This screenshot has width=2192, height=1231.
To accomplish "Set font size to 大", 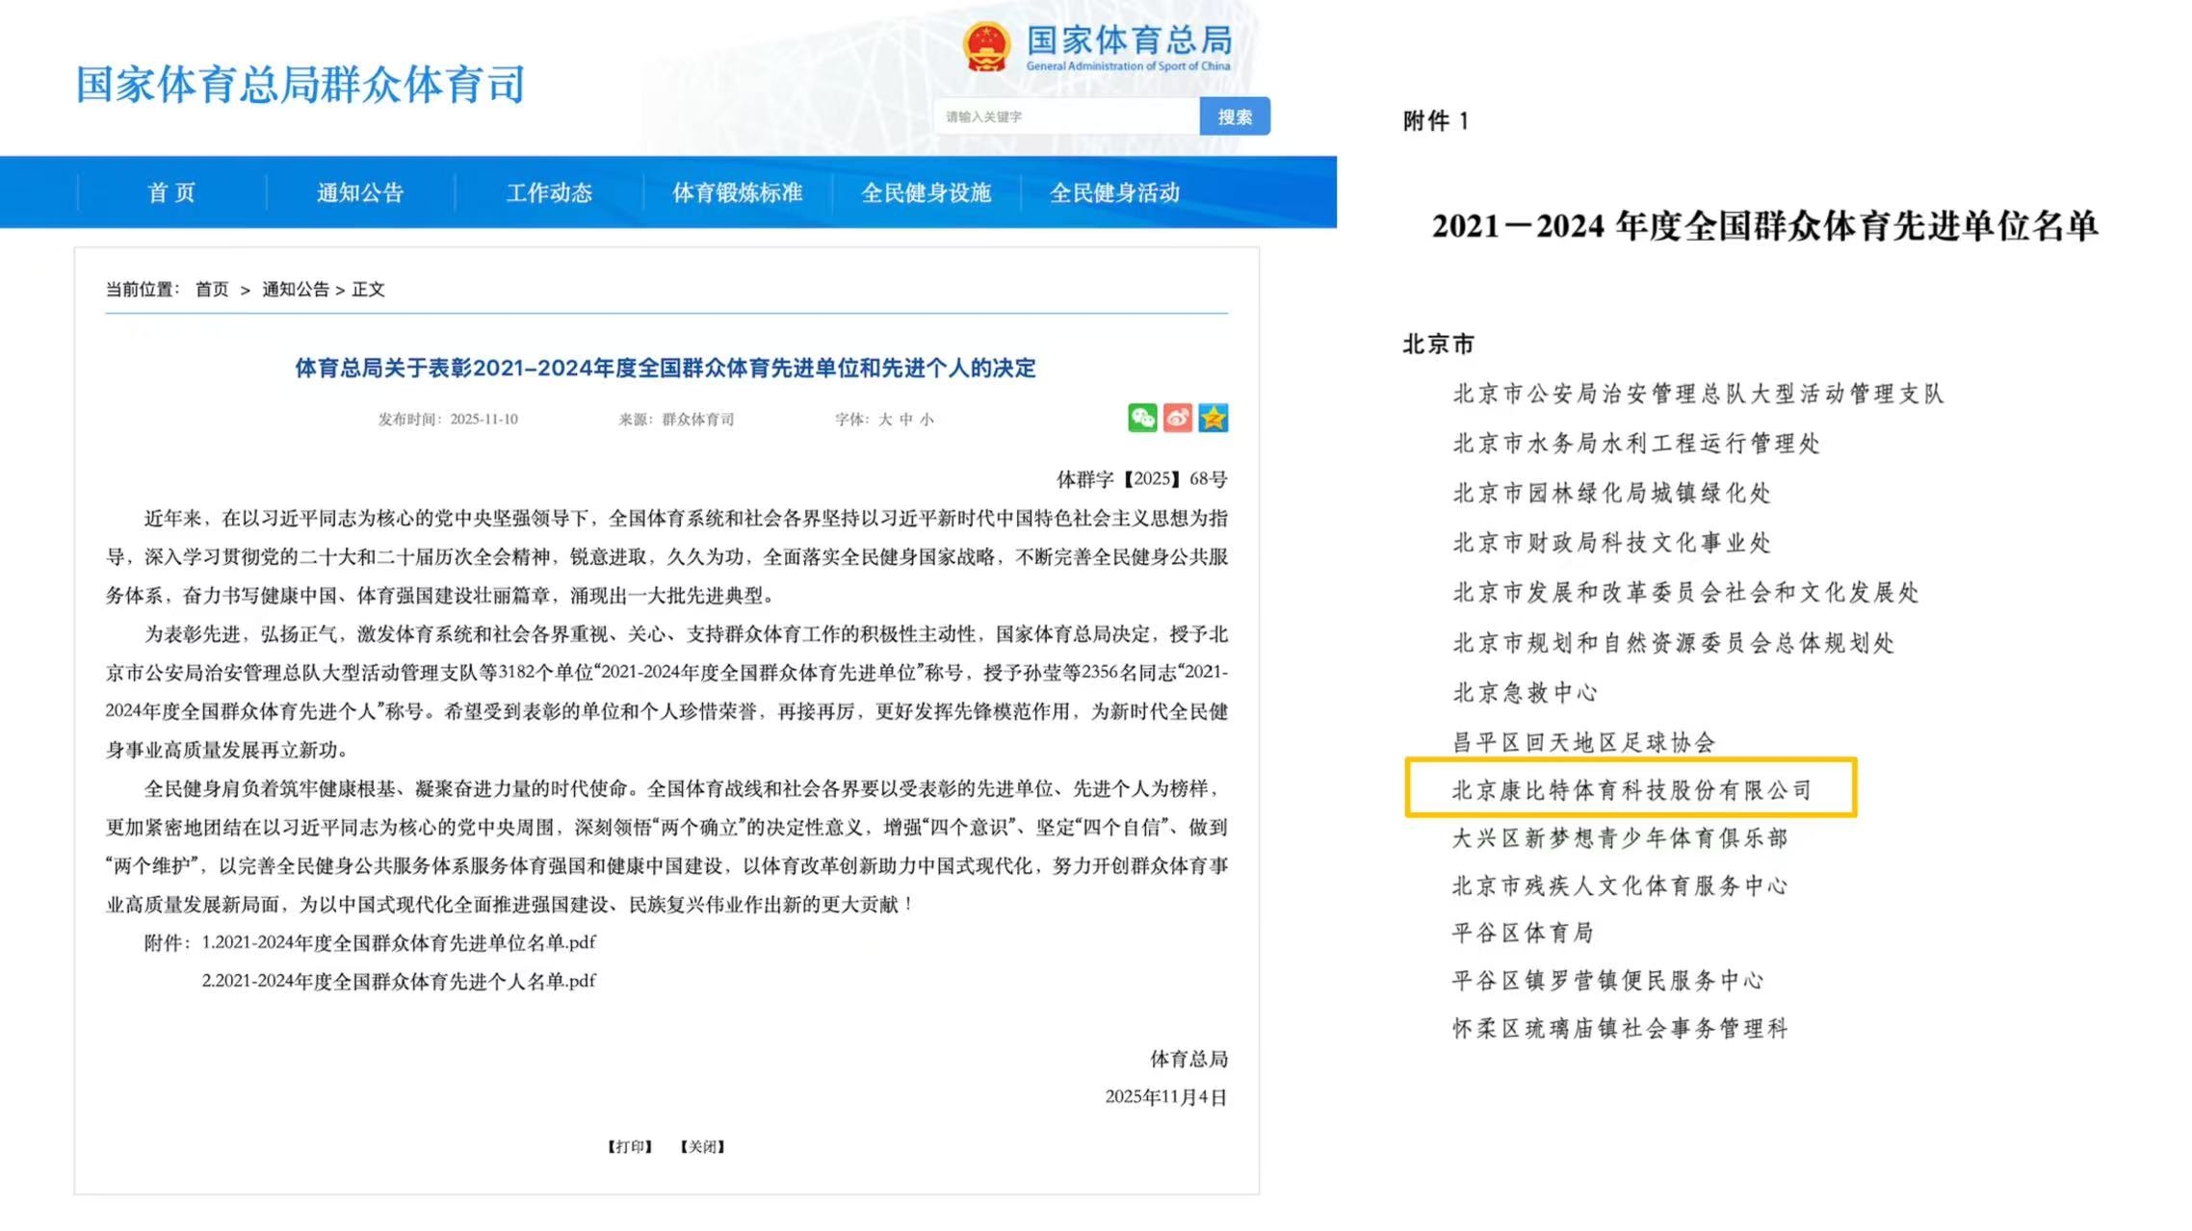I will pyautogui.click(x=885, y=420).
